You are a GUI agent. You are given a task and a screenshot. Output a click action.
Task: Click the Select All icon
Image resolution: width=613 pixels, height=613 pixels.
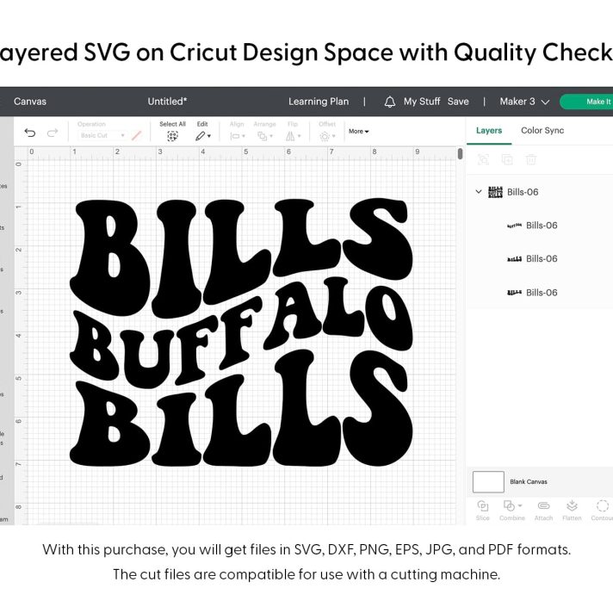(x=172, y=136)
